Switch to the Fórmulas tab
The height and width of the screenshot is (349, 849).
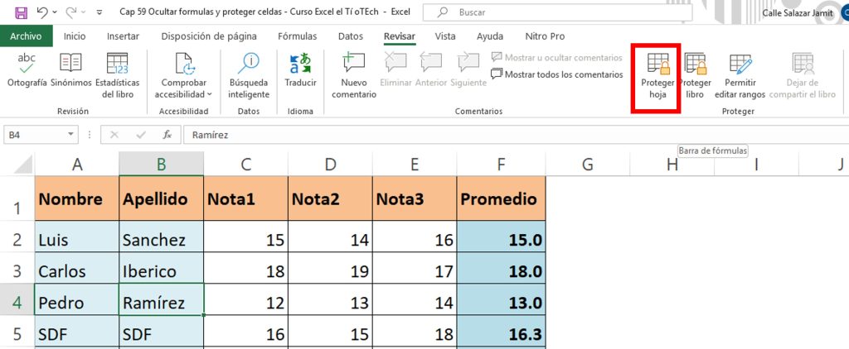click(297, 36)
